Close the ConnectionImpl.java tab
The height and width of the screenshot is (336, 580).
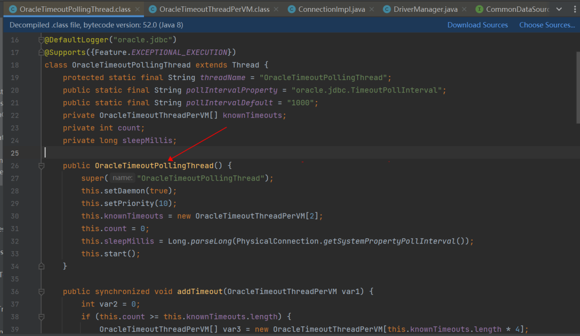[x=372, y=9]
